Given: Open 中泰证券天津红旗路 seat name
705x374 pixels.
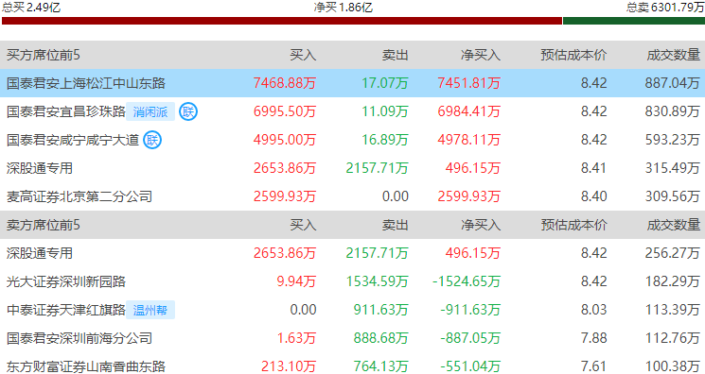Looking at the screenshot, I should [x=66, y=310].
